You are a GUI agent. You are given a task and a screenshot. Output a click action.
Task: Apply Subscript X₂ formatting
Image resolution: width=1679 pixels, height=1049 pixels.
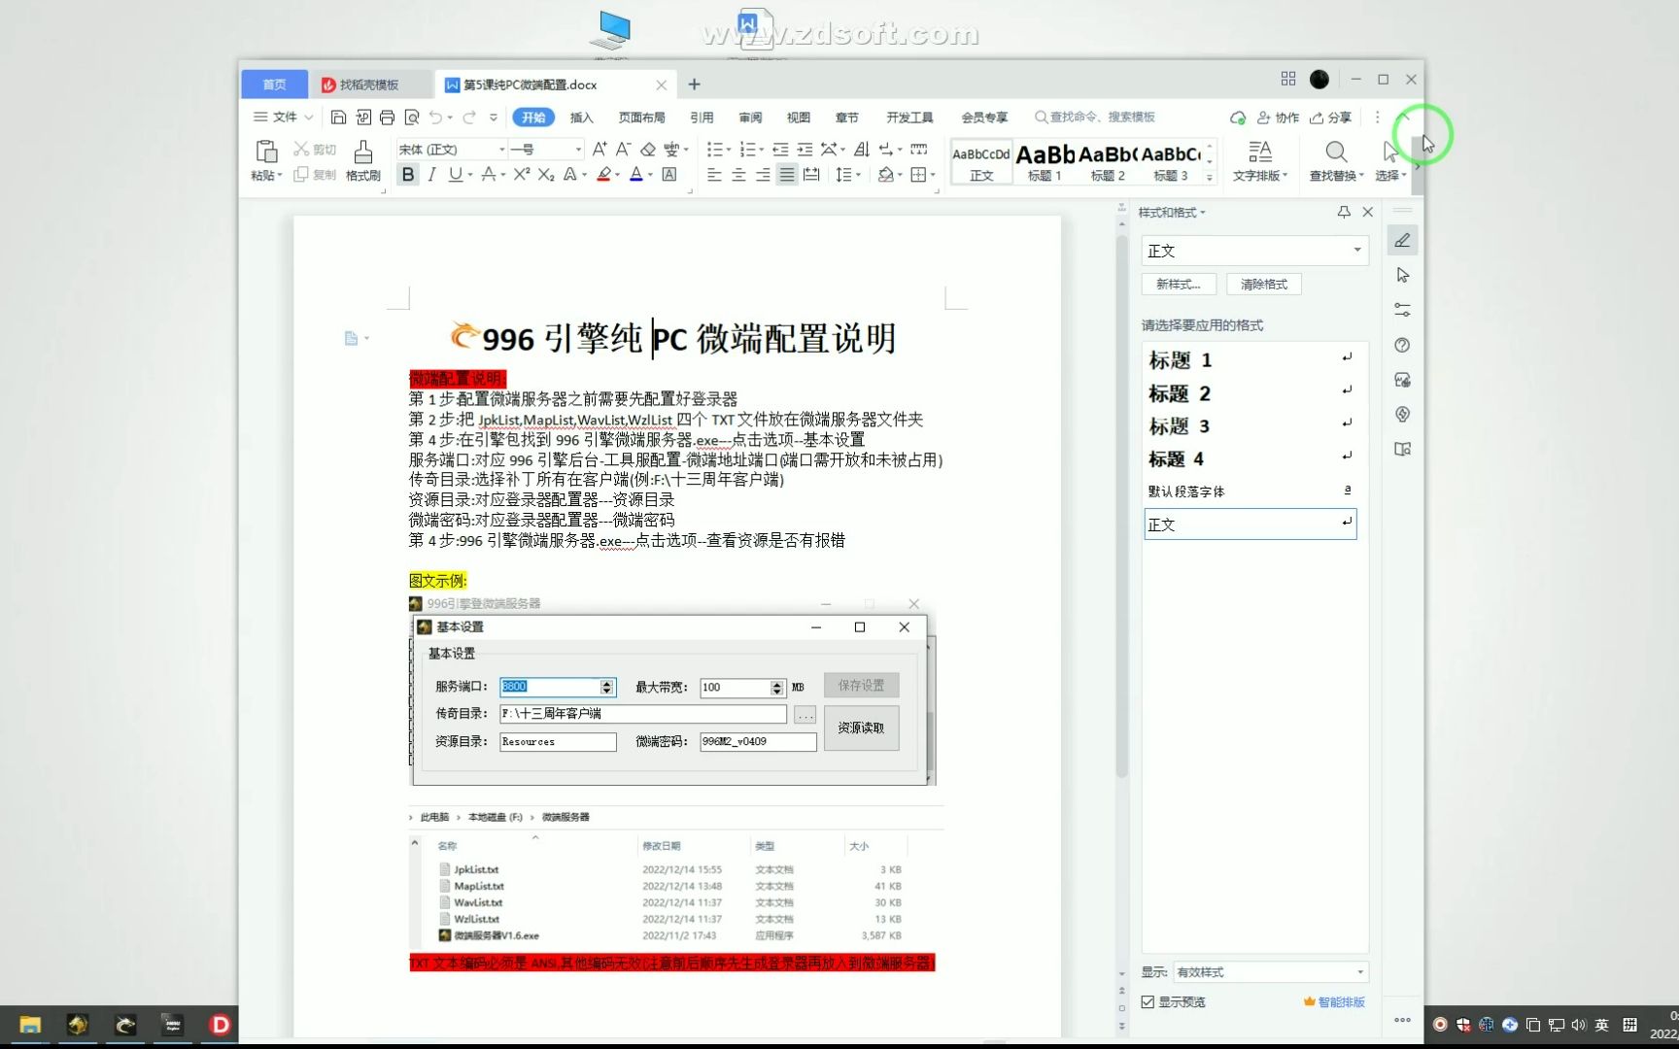[x=546, y=175]
